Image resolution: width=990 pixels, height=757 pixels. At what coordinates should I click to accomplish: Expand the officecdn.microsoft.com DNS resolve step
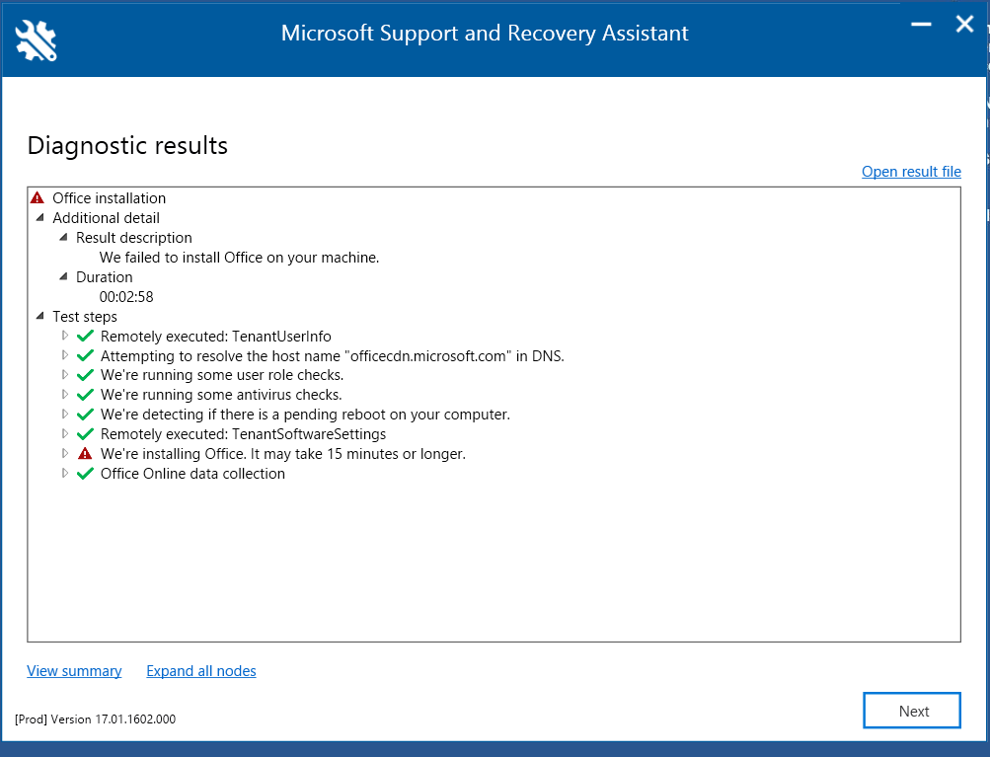(64, 355)
